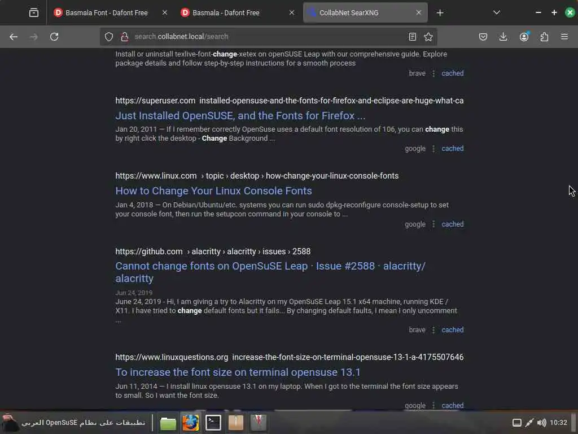Go back to the previous page
The width and height of the screenshot is (578, 434).
(14, 37)
